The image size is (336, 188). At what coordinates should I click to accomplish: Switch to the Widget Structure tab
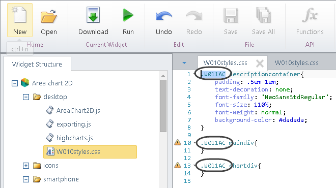37,64
